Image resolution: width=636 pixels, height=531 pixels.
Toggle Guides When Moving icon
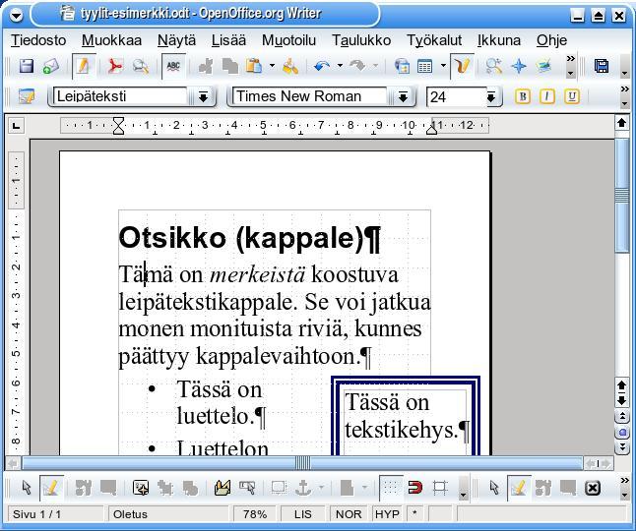point(440,488)
